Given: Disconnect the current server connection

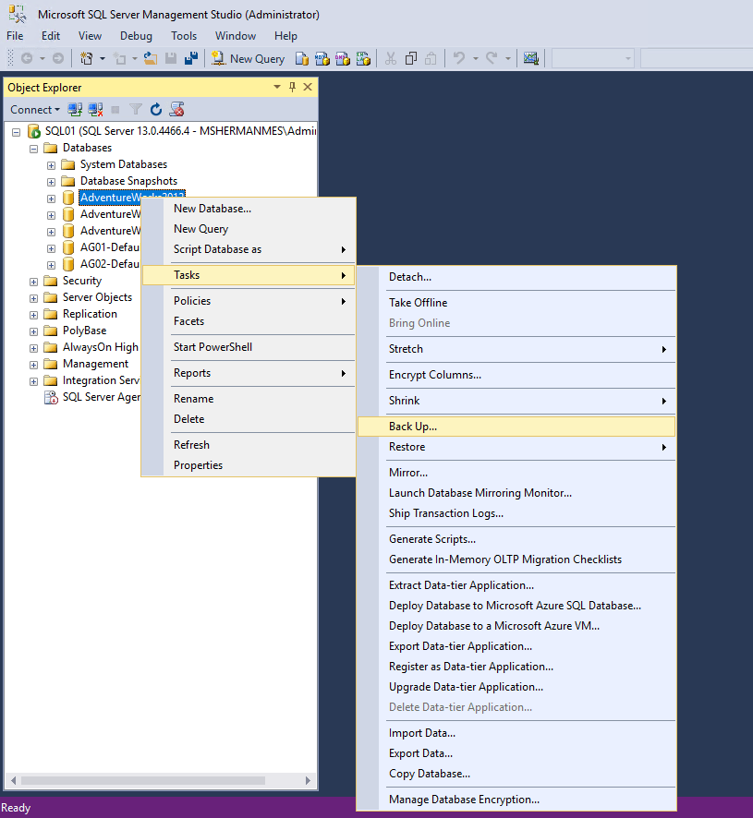Looking at the screenshot, I should click(95, 109).
